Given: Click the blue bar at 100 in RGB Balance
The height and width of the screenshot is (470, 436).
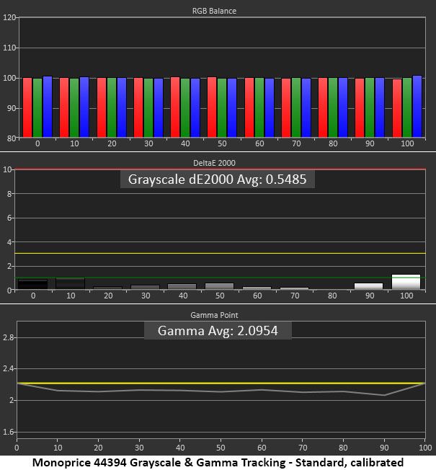Looking at the screenshot, I should tap(417, 106).
